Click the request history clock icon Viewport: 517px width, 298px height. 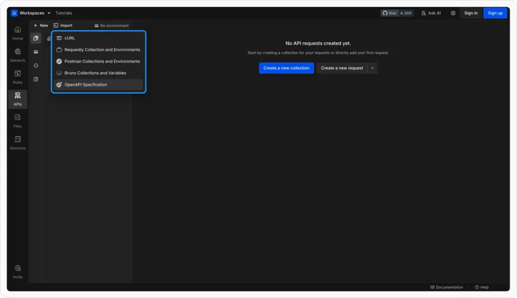35,65
